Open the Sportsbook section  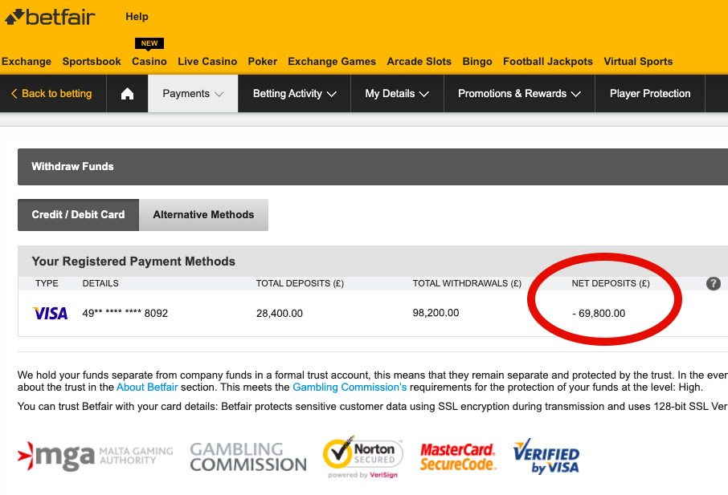[x=92, y=62]
